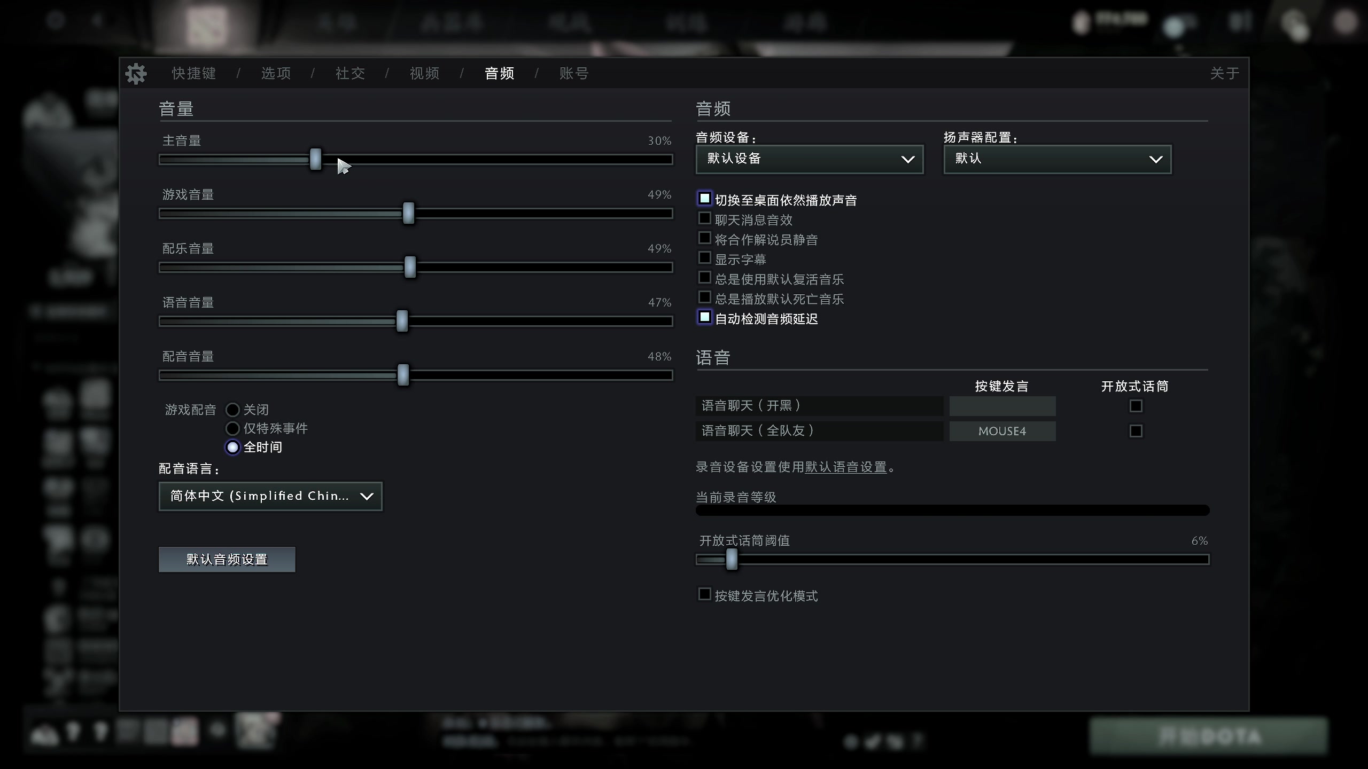This screenshot has width=1368, height=769.
Task: Click the settings gear icon in the dialog header
Action: coord(136,73)
